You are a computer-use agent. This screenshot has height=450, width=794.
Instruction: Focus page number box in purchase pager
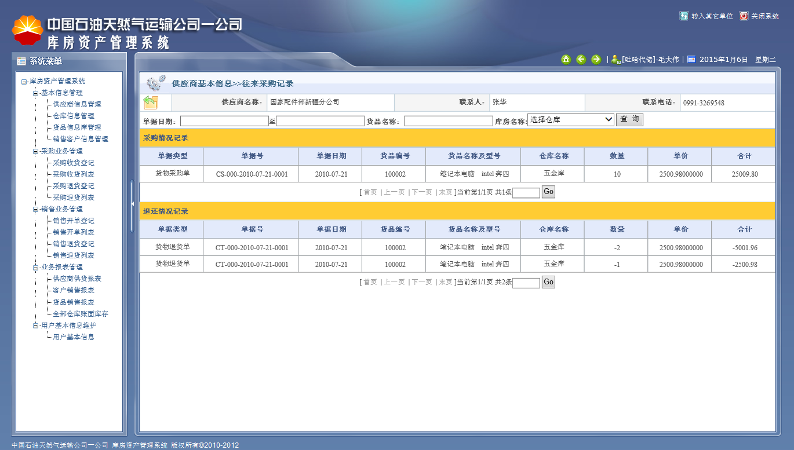coord(526,193)
